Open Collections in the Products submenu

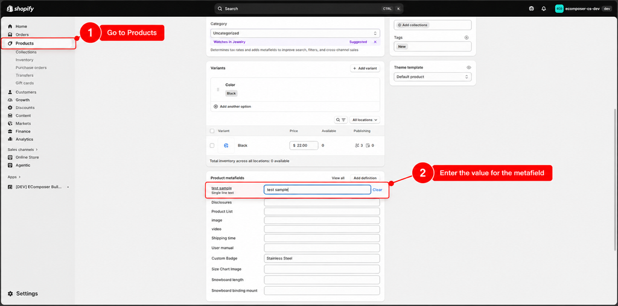[26, 52]
